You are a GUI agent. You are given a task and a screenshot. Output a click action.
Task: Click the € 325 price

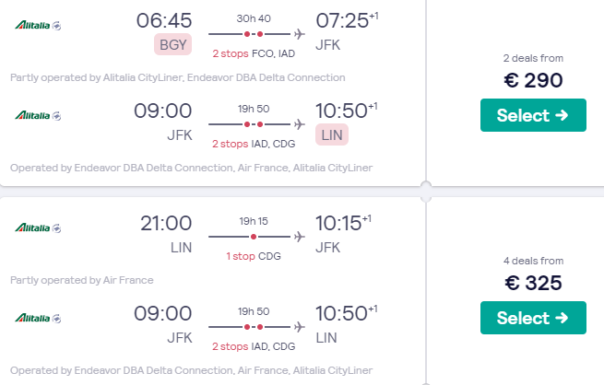[x=533, y=283]
